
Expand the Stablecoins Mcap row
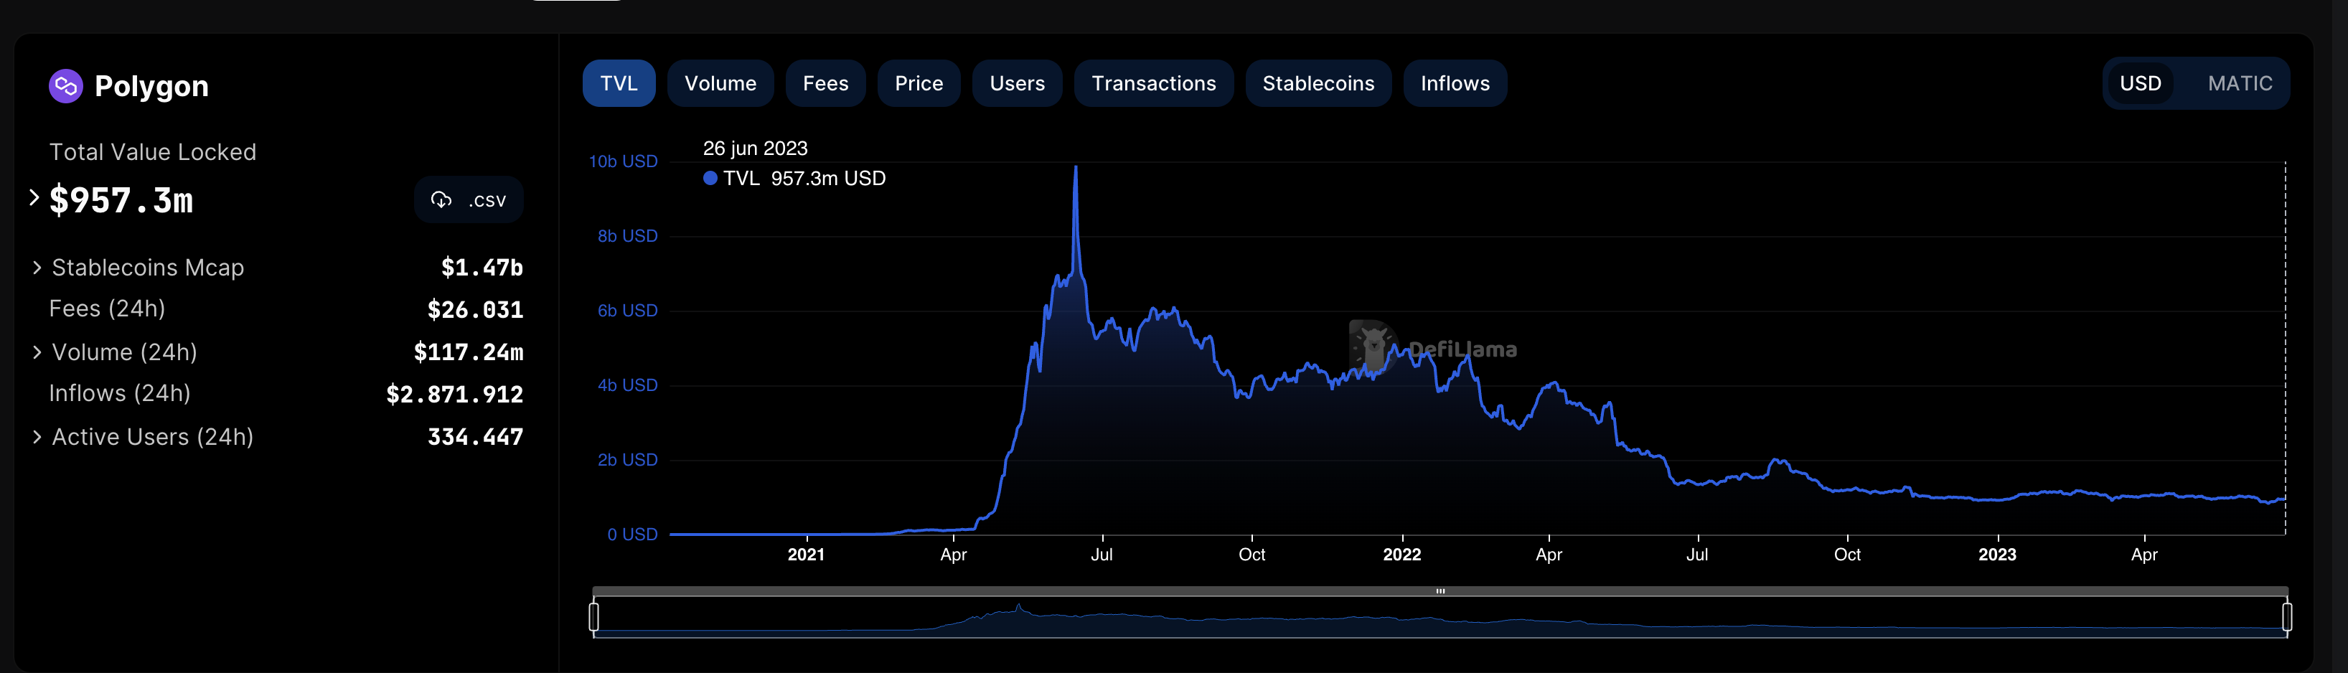click(37, 267)
